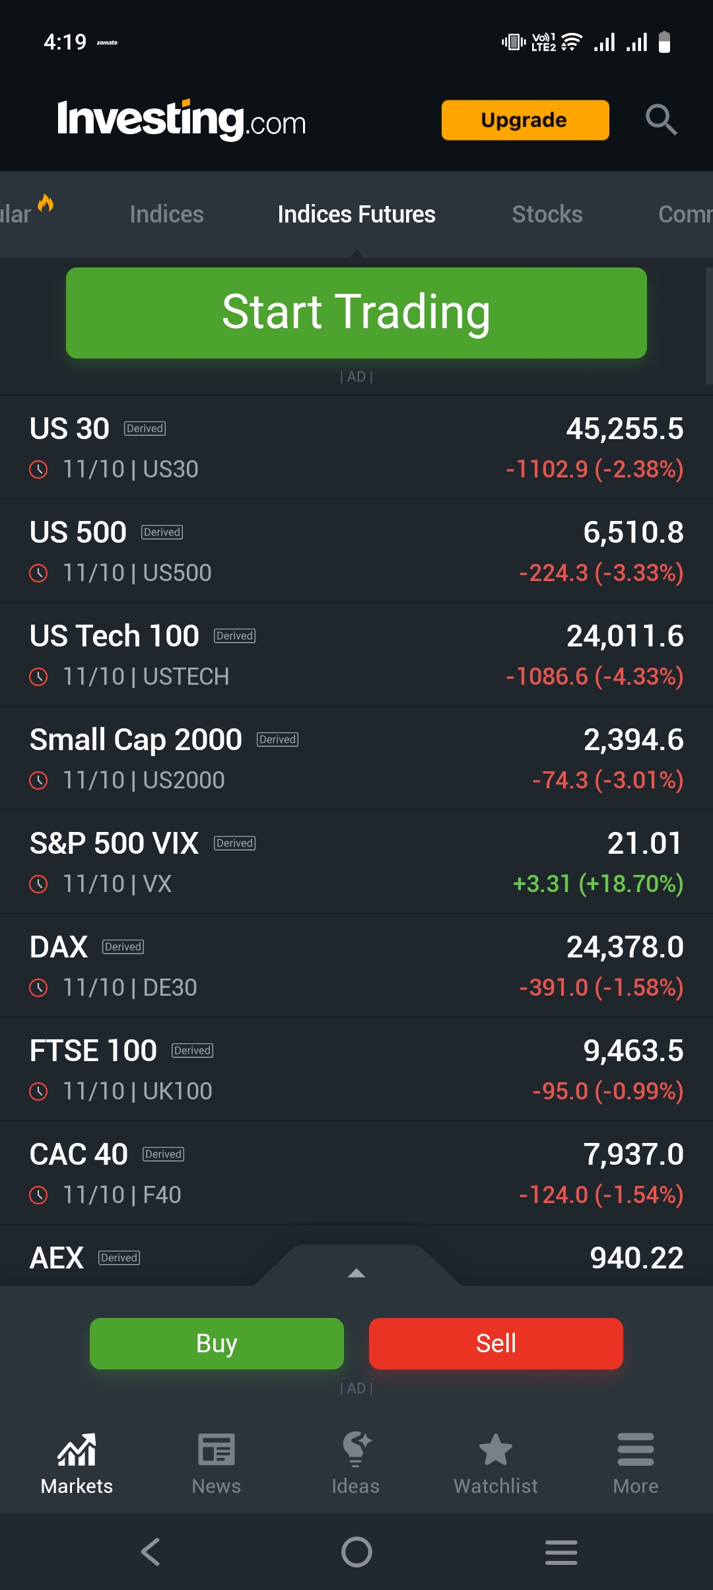Open Android recent apps button

561,1552
